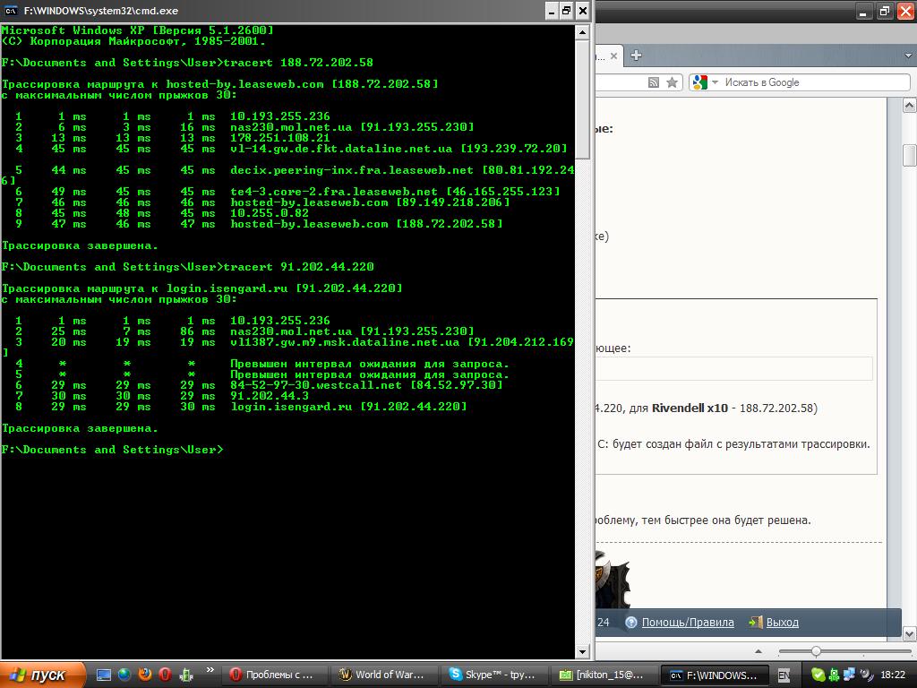Image resolution: width=917 pixels, height=688 pixels.
Task: Click green checkmark tray icon
Action: [x=818, y=675]
